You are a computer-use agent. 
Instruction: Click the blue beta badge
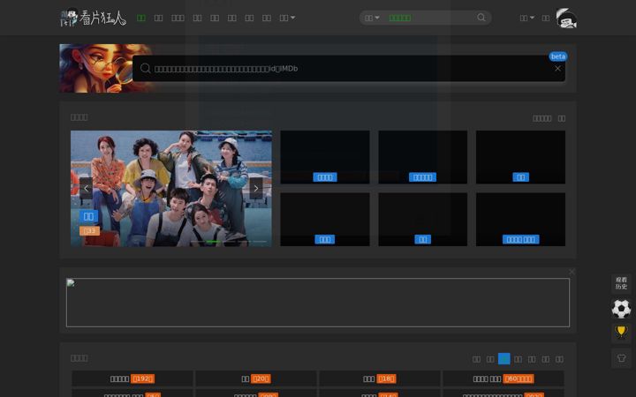point(558,56)
